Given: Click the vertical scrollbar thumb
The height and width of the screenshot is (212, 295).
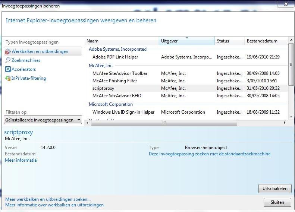Looking at the screenshot, I should click(x=291, y=64).
